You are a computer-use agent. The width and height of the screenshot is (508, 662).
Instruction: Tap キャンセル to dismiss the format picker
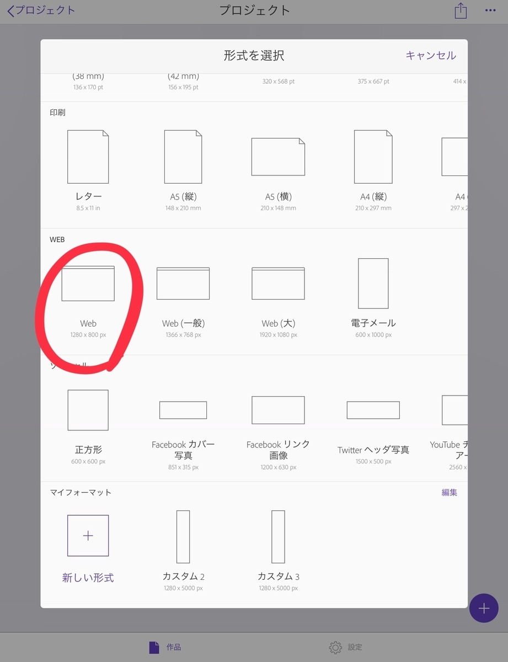tap(430, 55)
